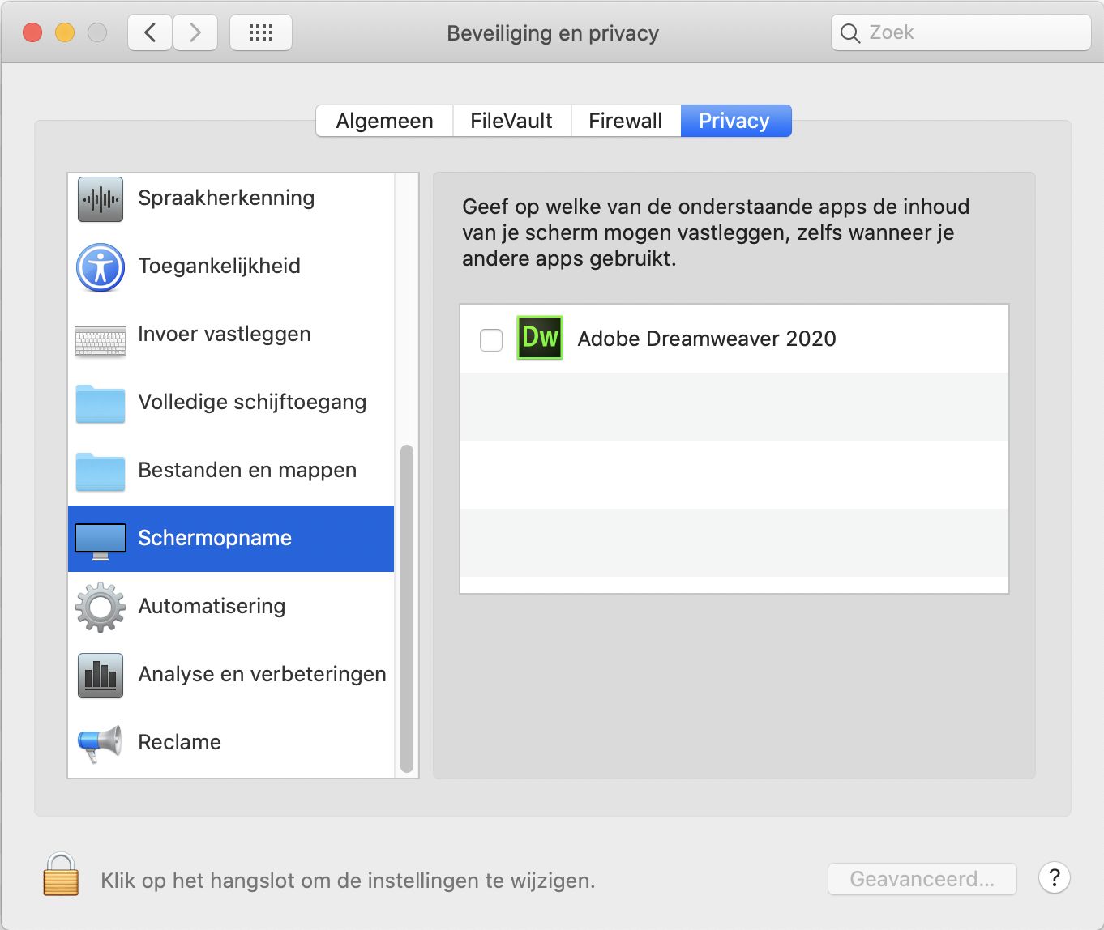The height and width of the screenshot is (930, 1104).
Task: Select the Spraakherkenning microphone icon
Action: (99, 199)
